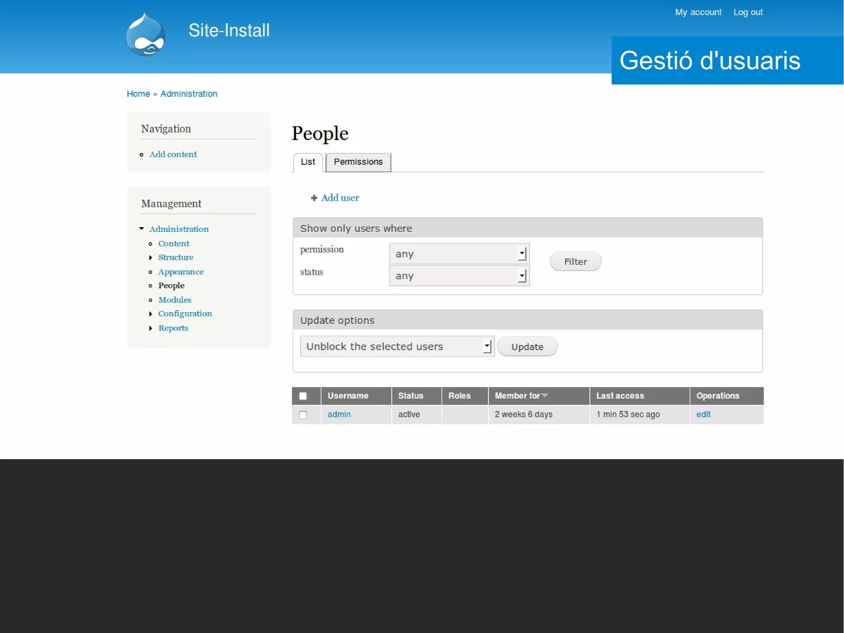This screenshot has height=633, width=844.
Task: Click the Member for sort arrow
Action: point(545,395)
